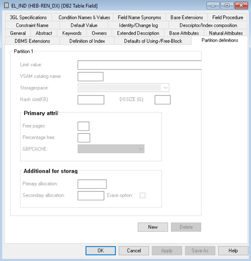Open the Condition Names & Values tab
251x261 pixels.
coord(84,17)
